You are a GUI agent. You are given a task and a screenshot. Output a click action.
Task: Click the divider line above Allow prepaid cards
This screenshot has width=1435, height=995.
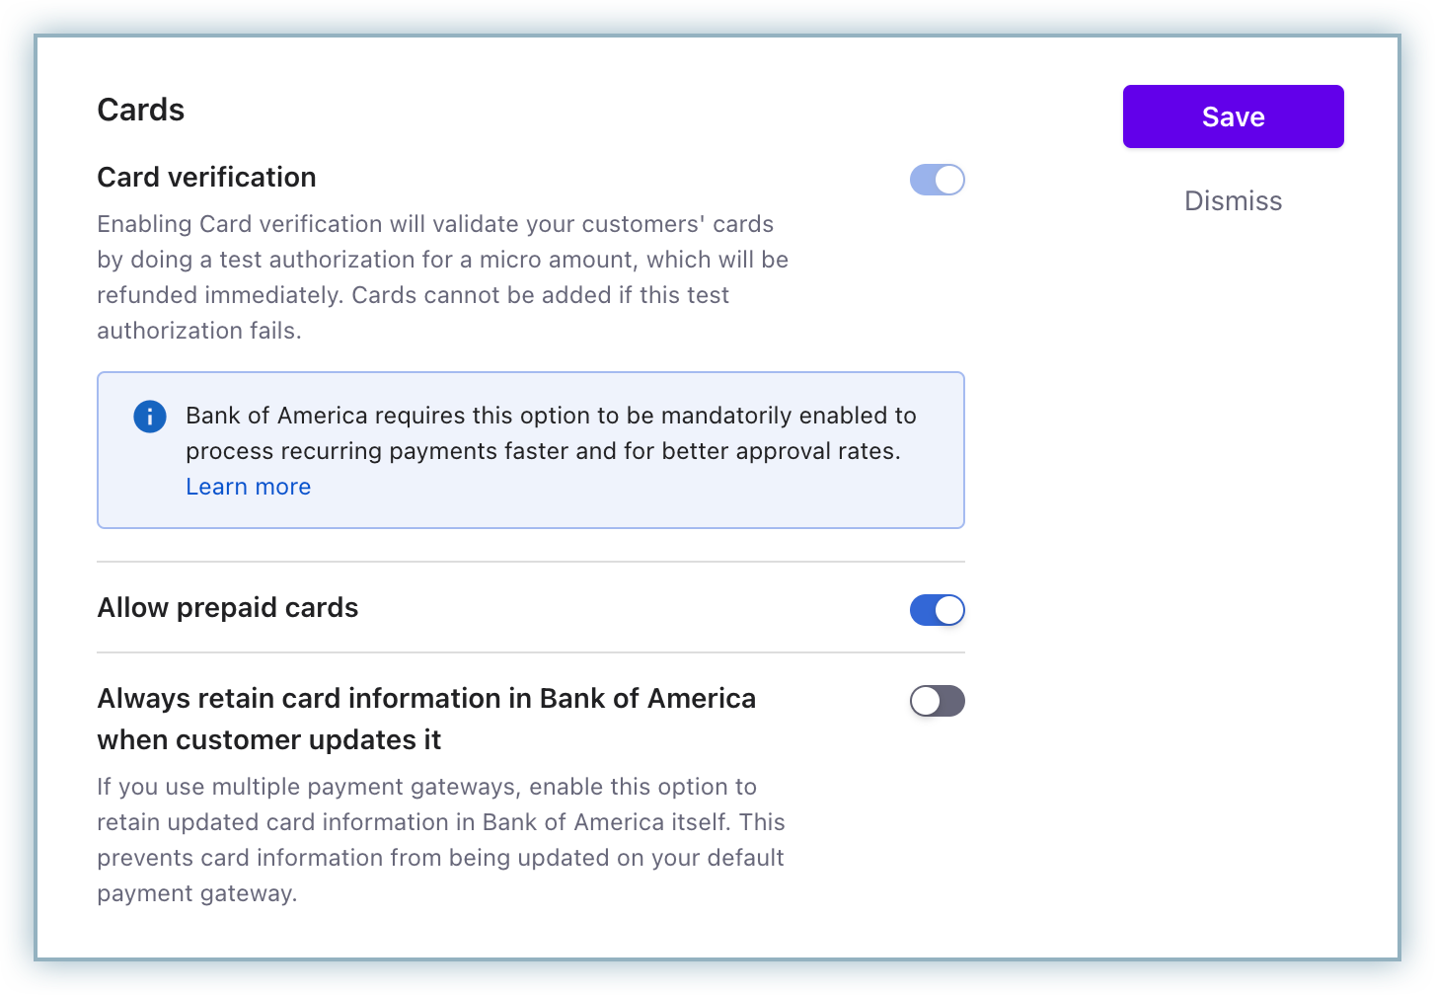pos(531,562)
